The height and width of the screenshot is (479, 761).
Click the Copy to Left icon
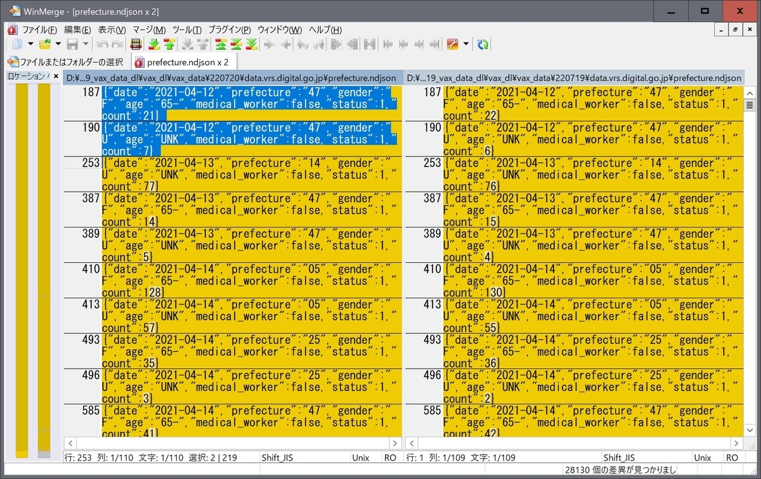pyautogui.click(x=285, y=44)
